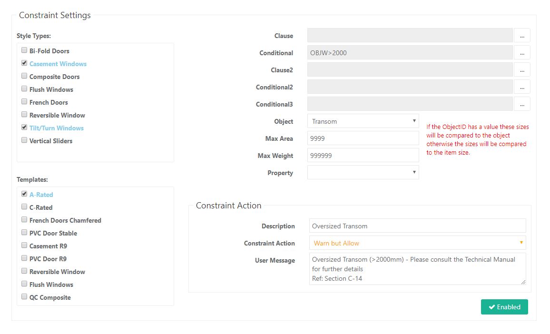Screen dimensions: 550x334
Task: Tick the QC Composite template checkbox
Action: (x=24, y=296)
